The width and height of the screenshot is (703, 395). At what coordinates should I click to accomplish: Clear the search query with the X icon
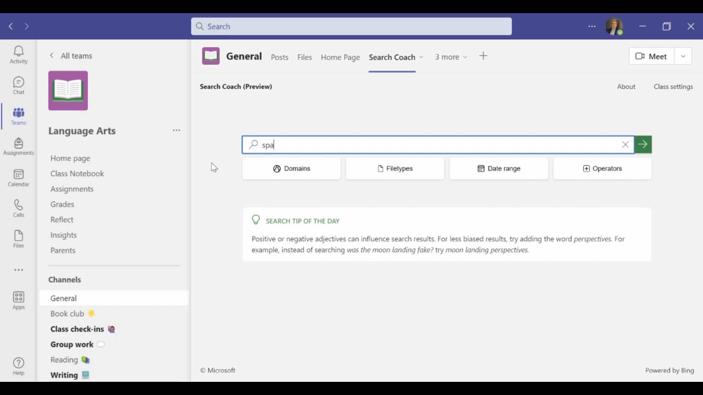[625, 144]
